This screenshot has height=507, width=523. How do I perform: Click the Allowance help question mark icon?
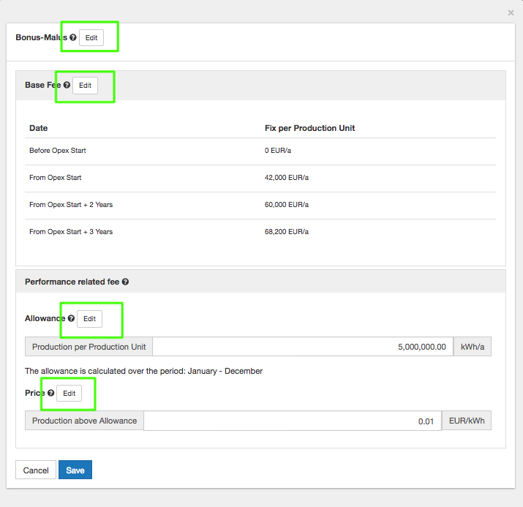pyautogui.click(x=71, y=319)
